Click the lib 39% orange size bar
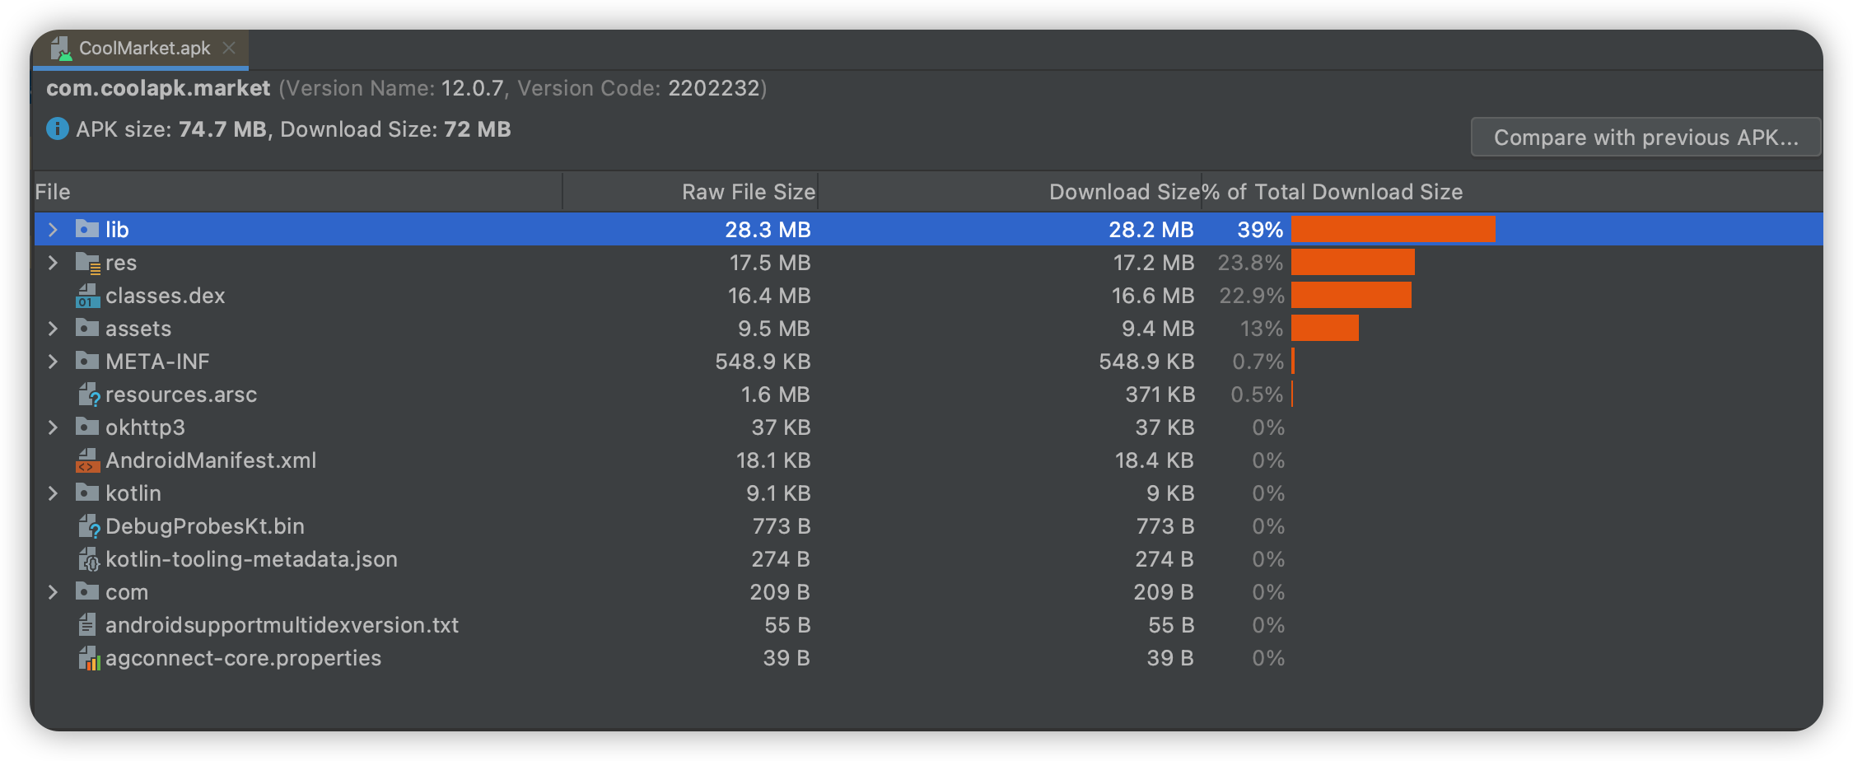Image resolution: width=1853 pixels, height=761 pixels. [1393, 229]
